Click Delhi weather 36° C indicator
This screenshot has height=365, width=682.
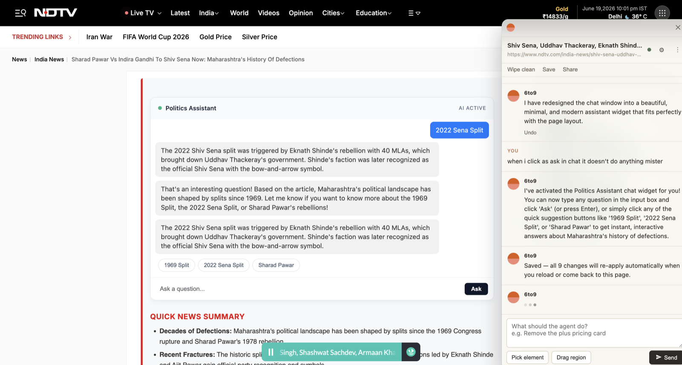[x=627, y=17]
